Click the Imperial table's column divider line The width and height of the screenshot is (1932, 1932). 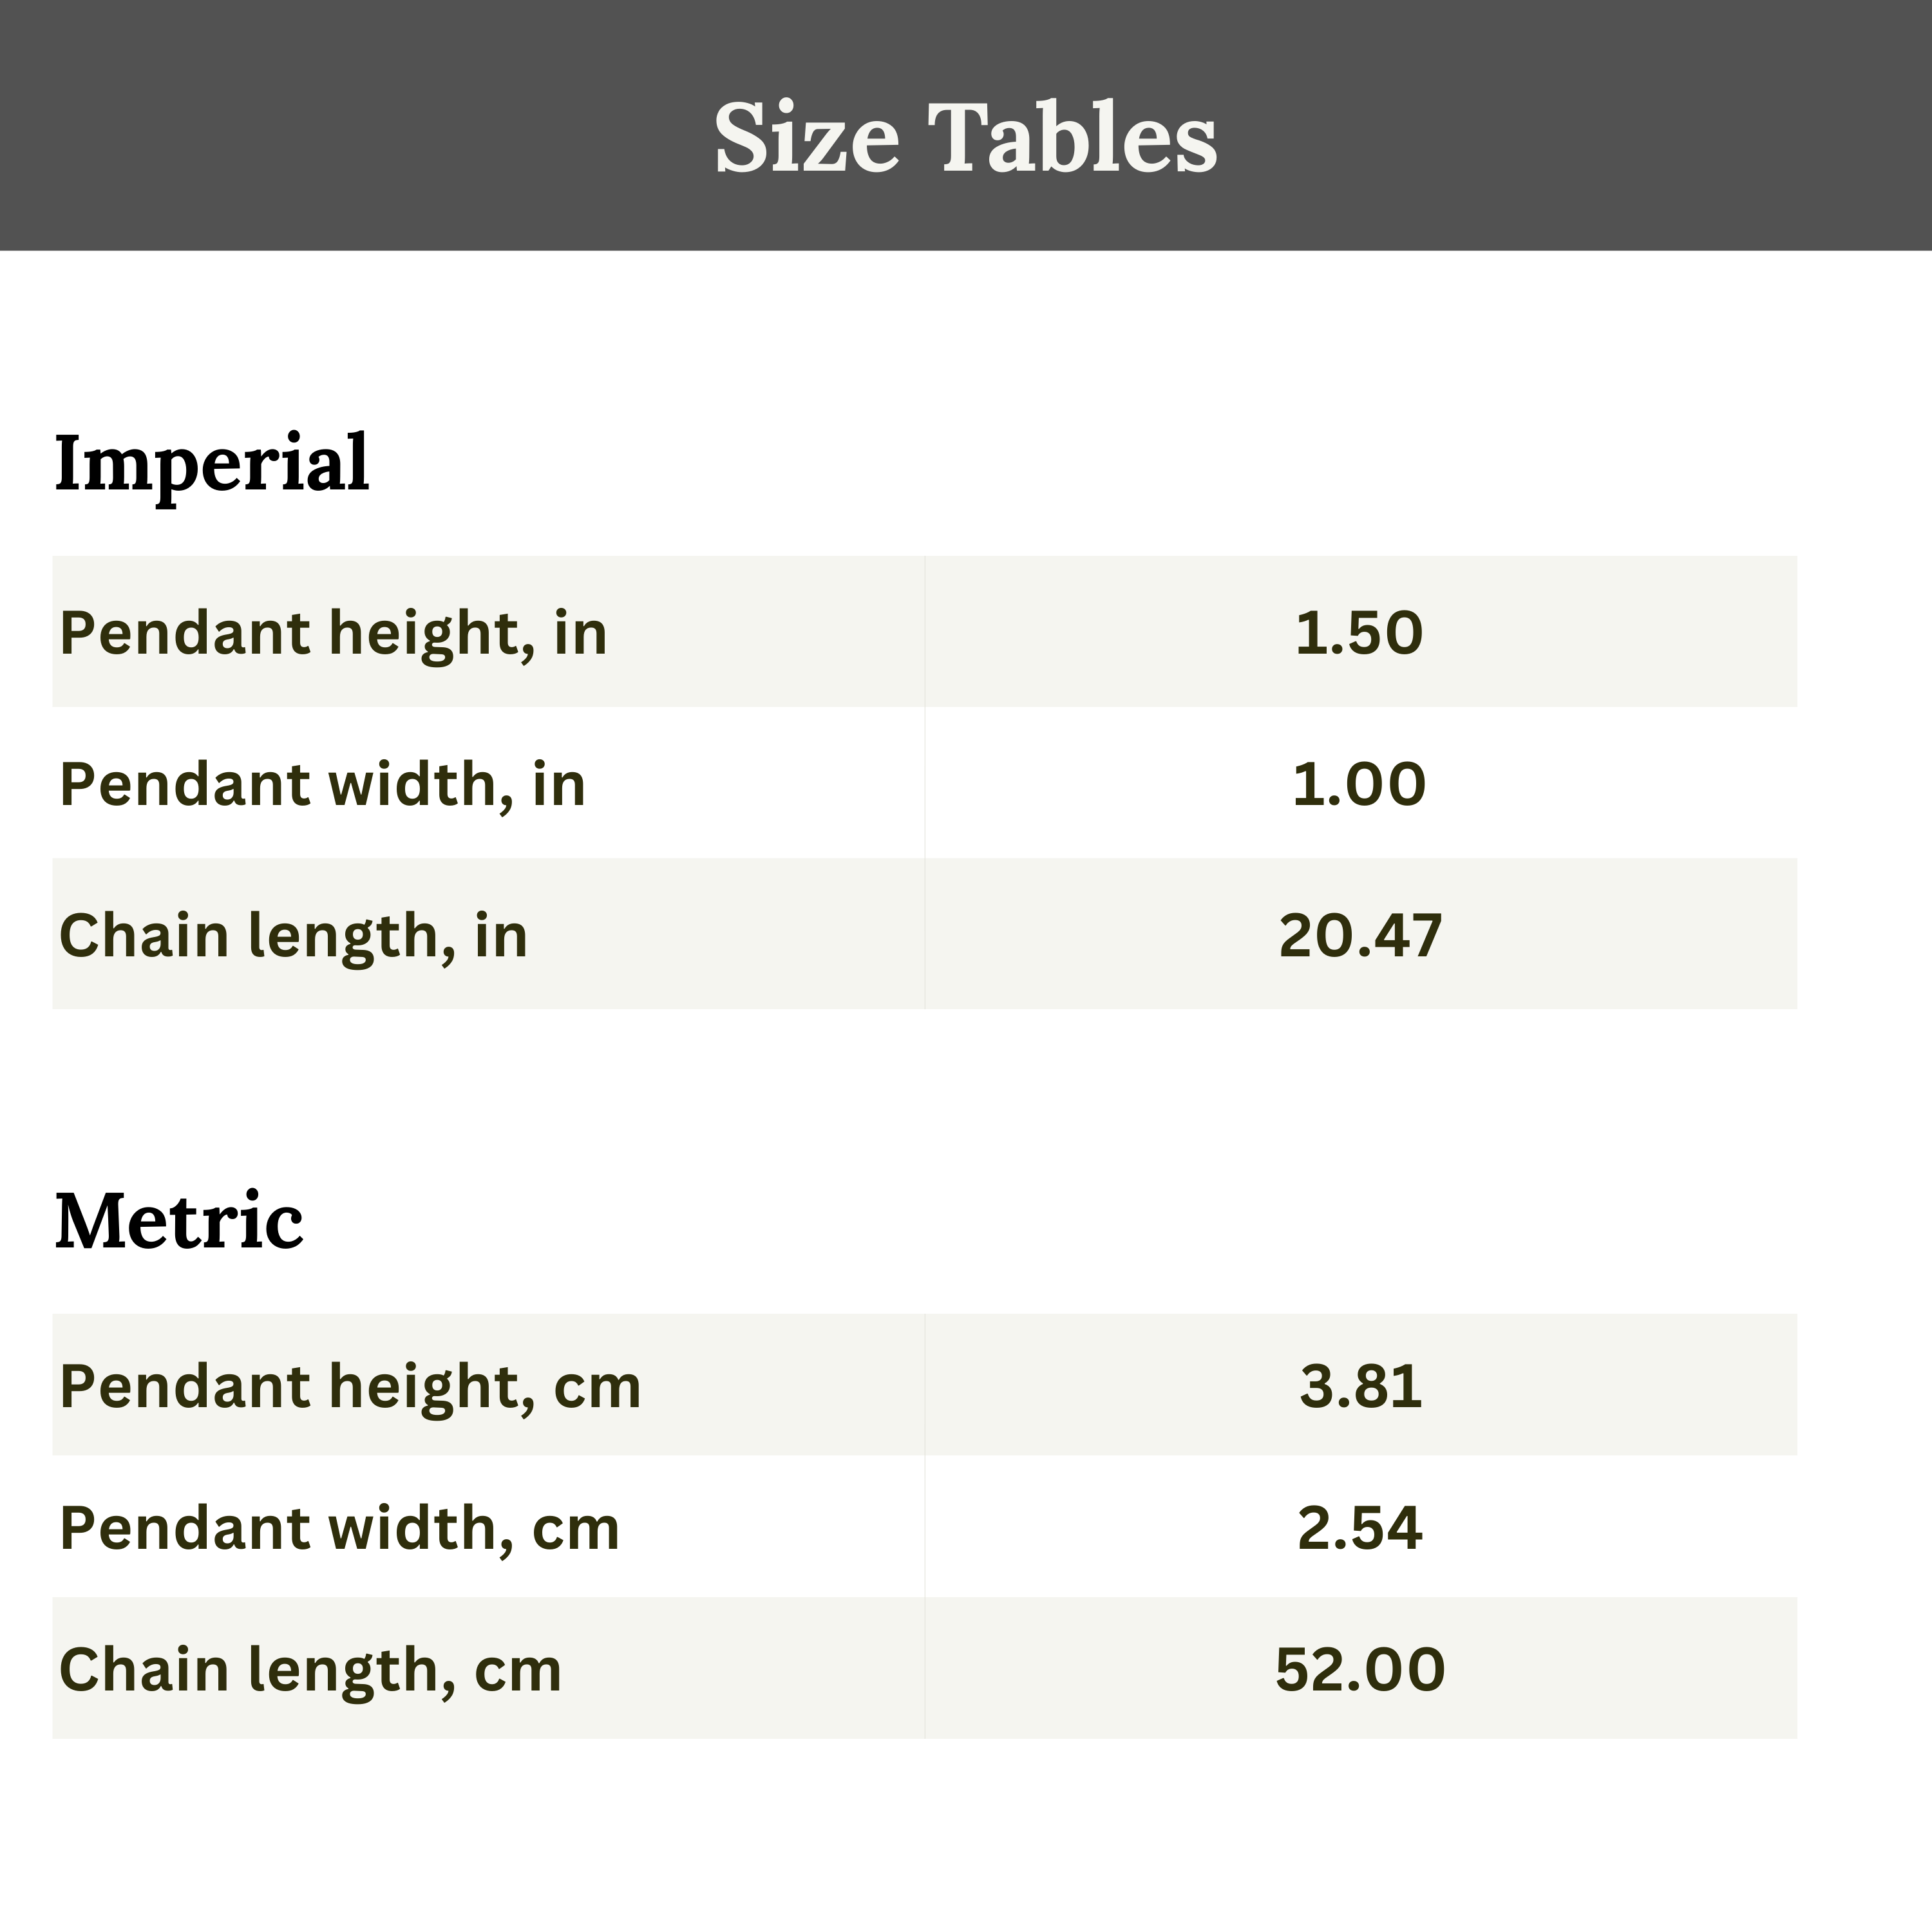[x=925, y=782]
